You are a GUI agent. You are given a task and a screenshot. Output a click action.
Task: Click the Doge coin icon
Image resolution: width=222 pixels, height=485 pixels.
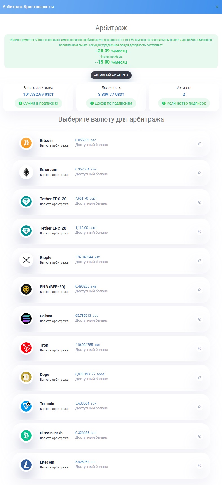point(26,377)
